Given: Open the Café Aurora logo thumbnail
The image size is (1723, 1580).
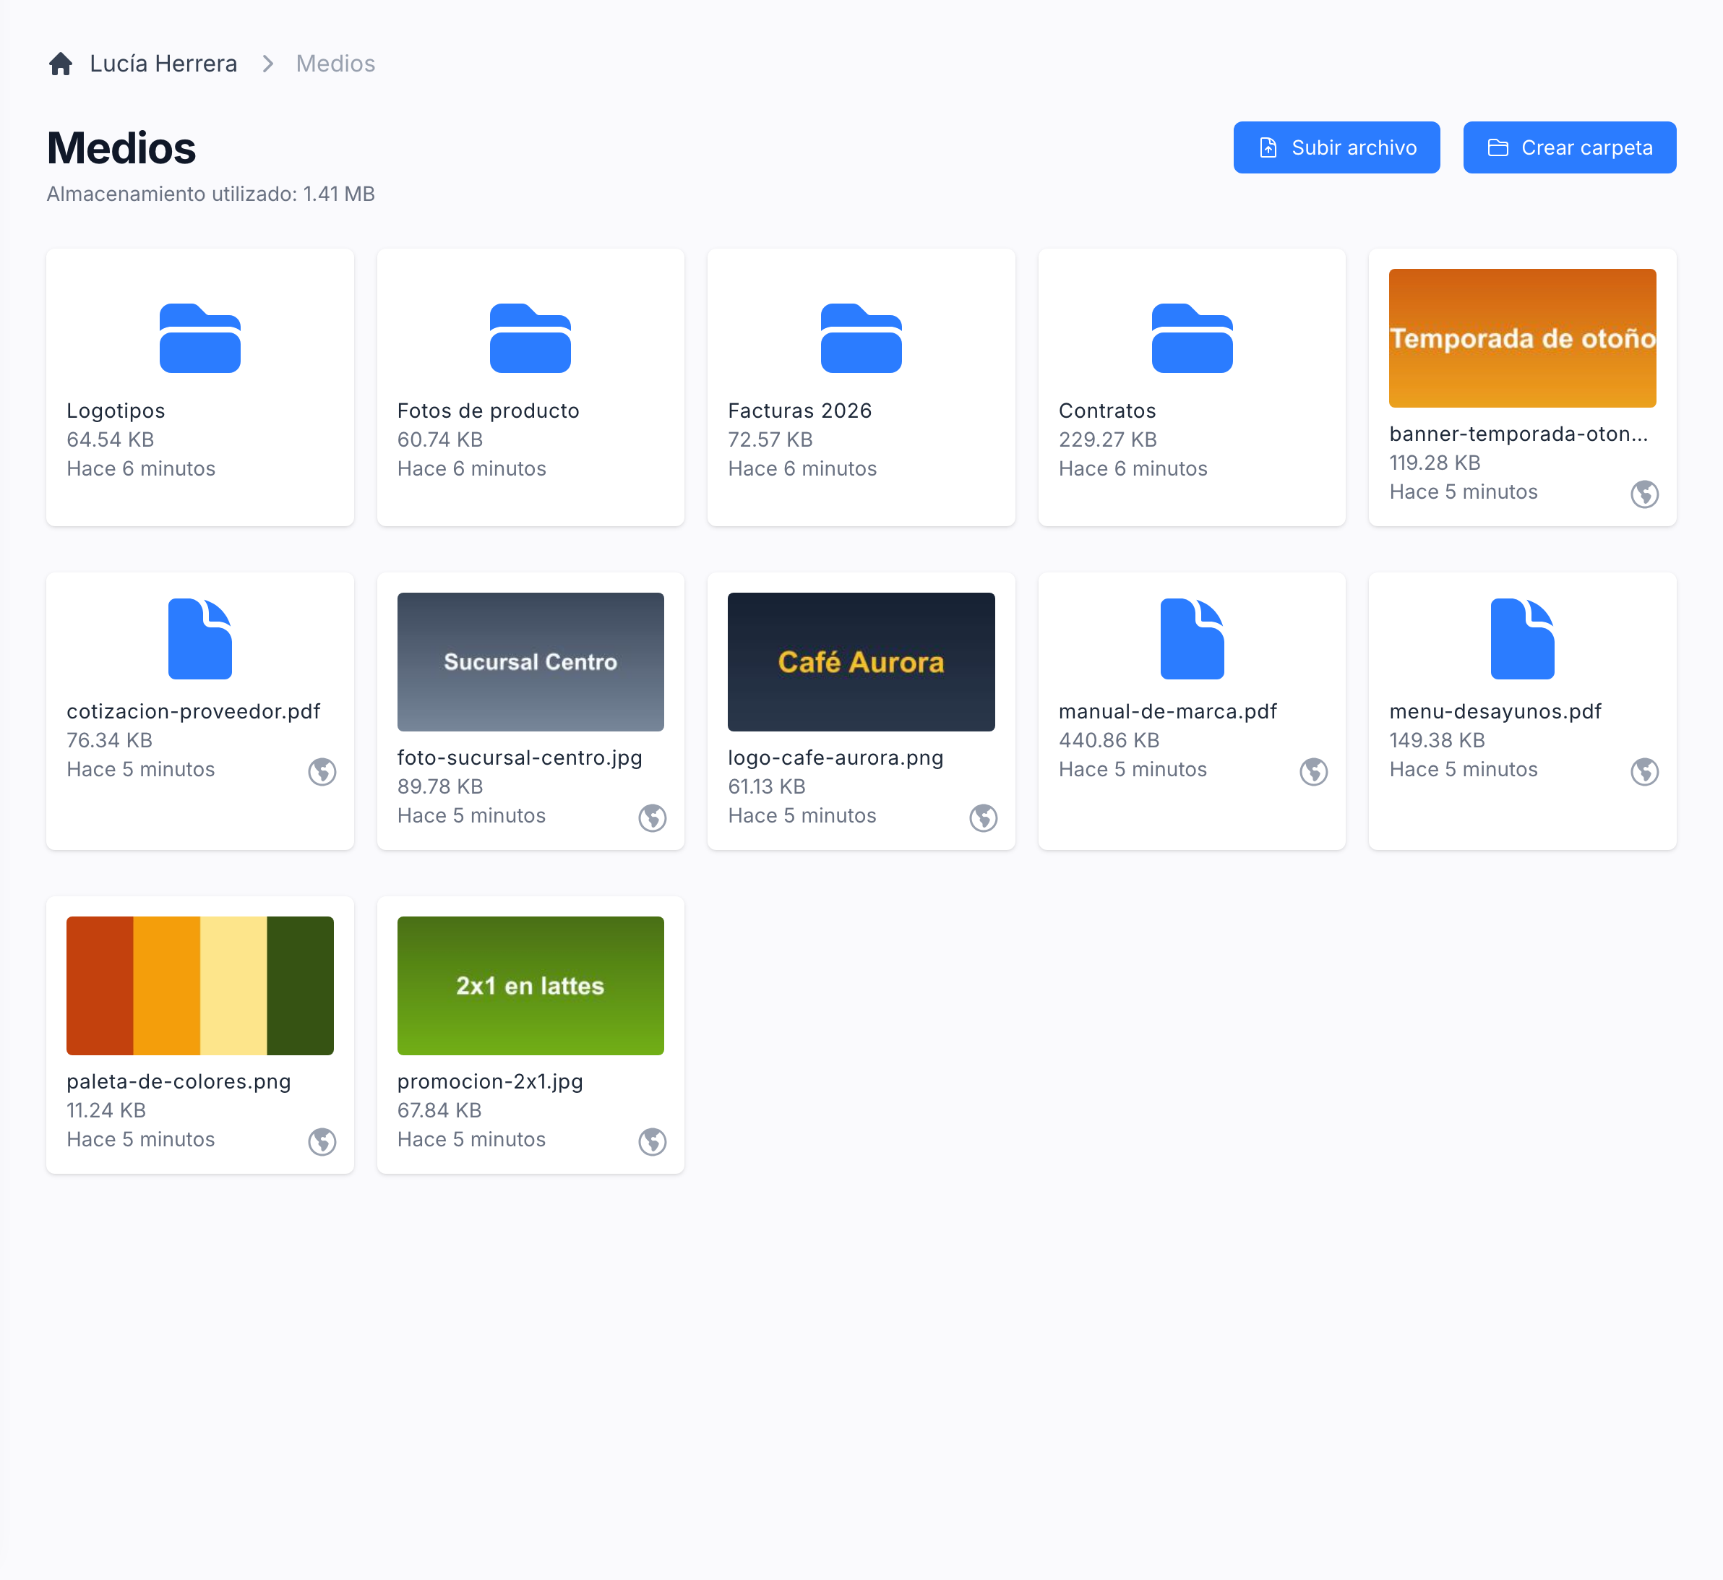Looking at the screenshot, I should (x=861, y=662).
